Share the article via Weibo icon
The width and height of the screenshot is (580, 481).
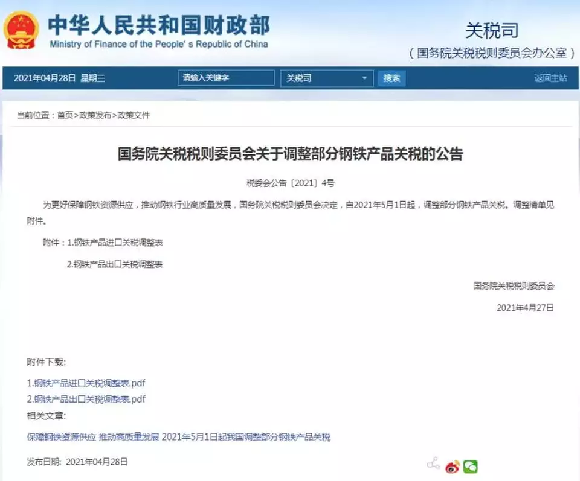click(x=452, y=467)
